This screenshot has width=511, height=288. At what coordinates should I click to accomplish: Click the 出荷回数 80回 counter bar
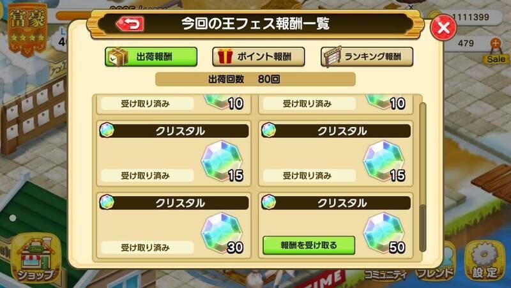click(x=255, y=79)
